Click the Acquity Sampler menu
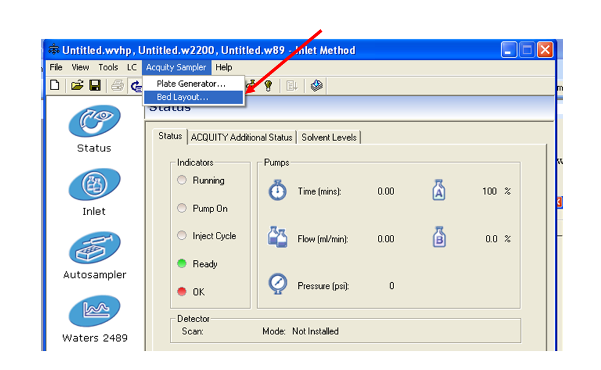Image resolution: width=601 pixels, height=370 pixels. [x=176, y=67]
